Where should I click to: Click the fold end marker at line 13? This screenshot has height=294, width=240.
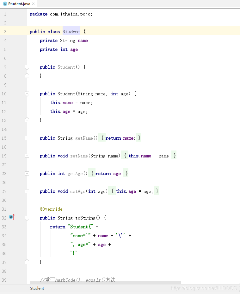coord(27,120)
